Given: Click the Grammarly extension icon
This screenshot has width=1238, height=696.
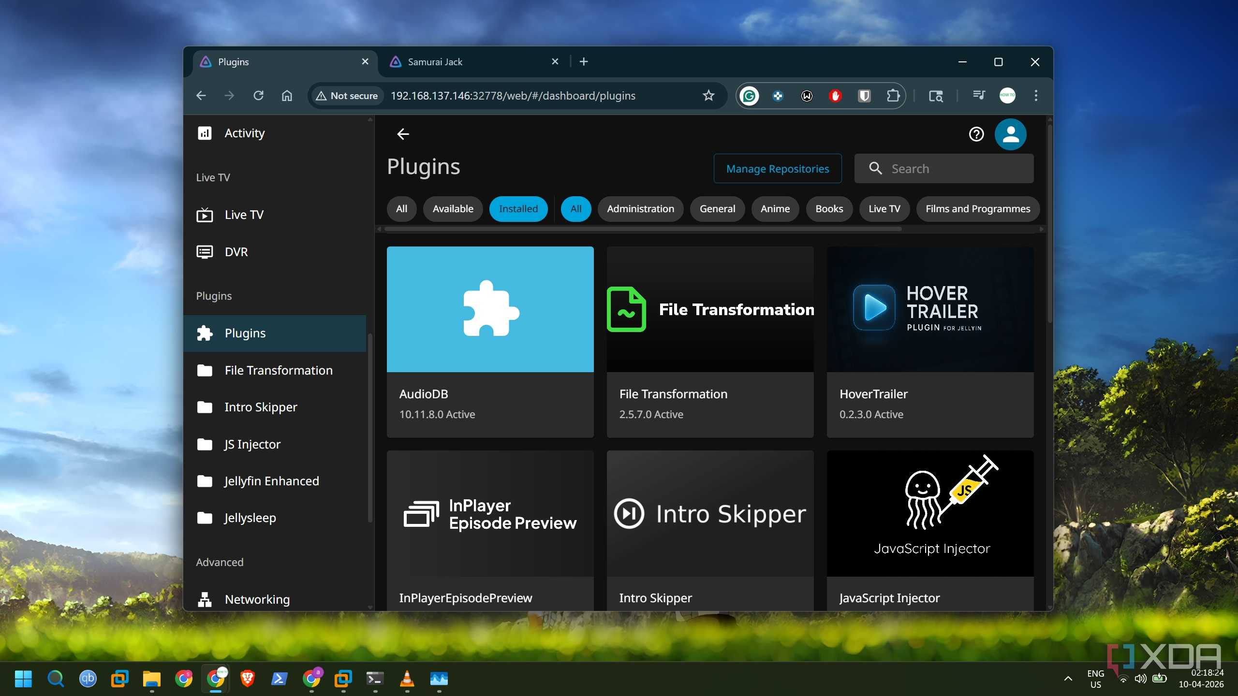Looking at the screenshot, I should coord(749,96).
